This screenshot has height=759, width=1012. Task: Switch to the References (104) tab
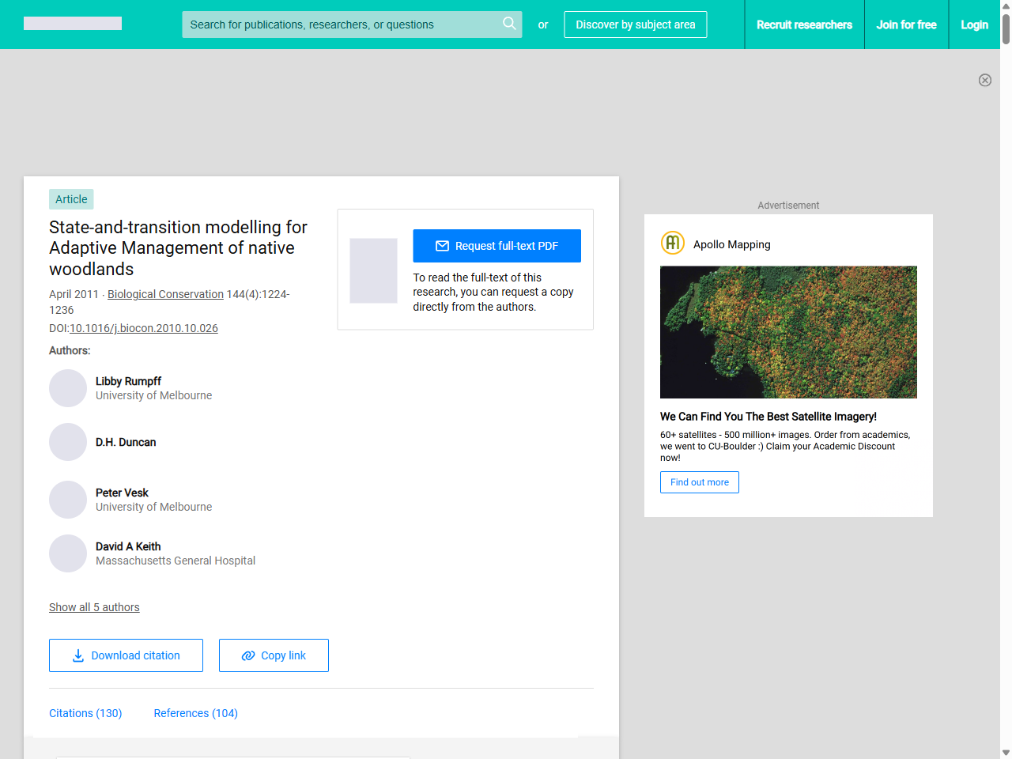pos(195,713)
